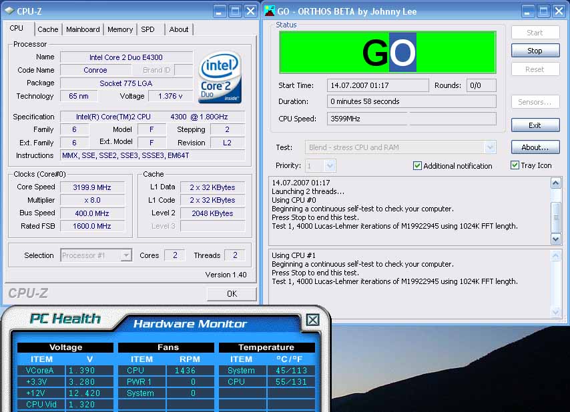This screenshot has width=570, height=412.
Task: Click OK in the CPU-Z window
Action: click(232, 293)
